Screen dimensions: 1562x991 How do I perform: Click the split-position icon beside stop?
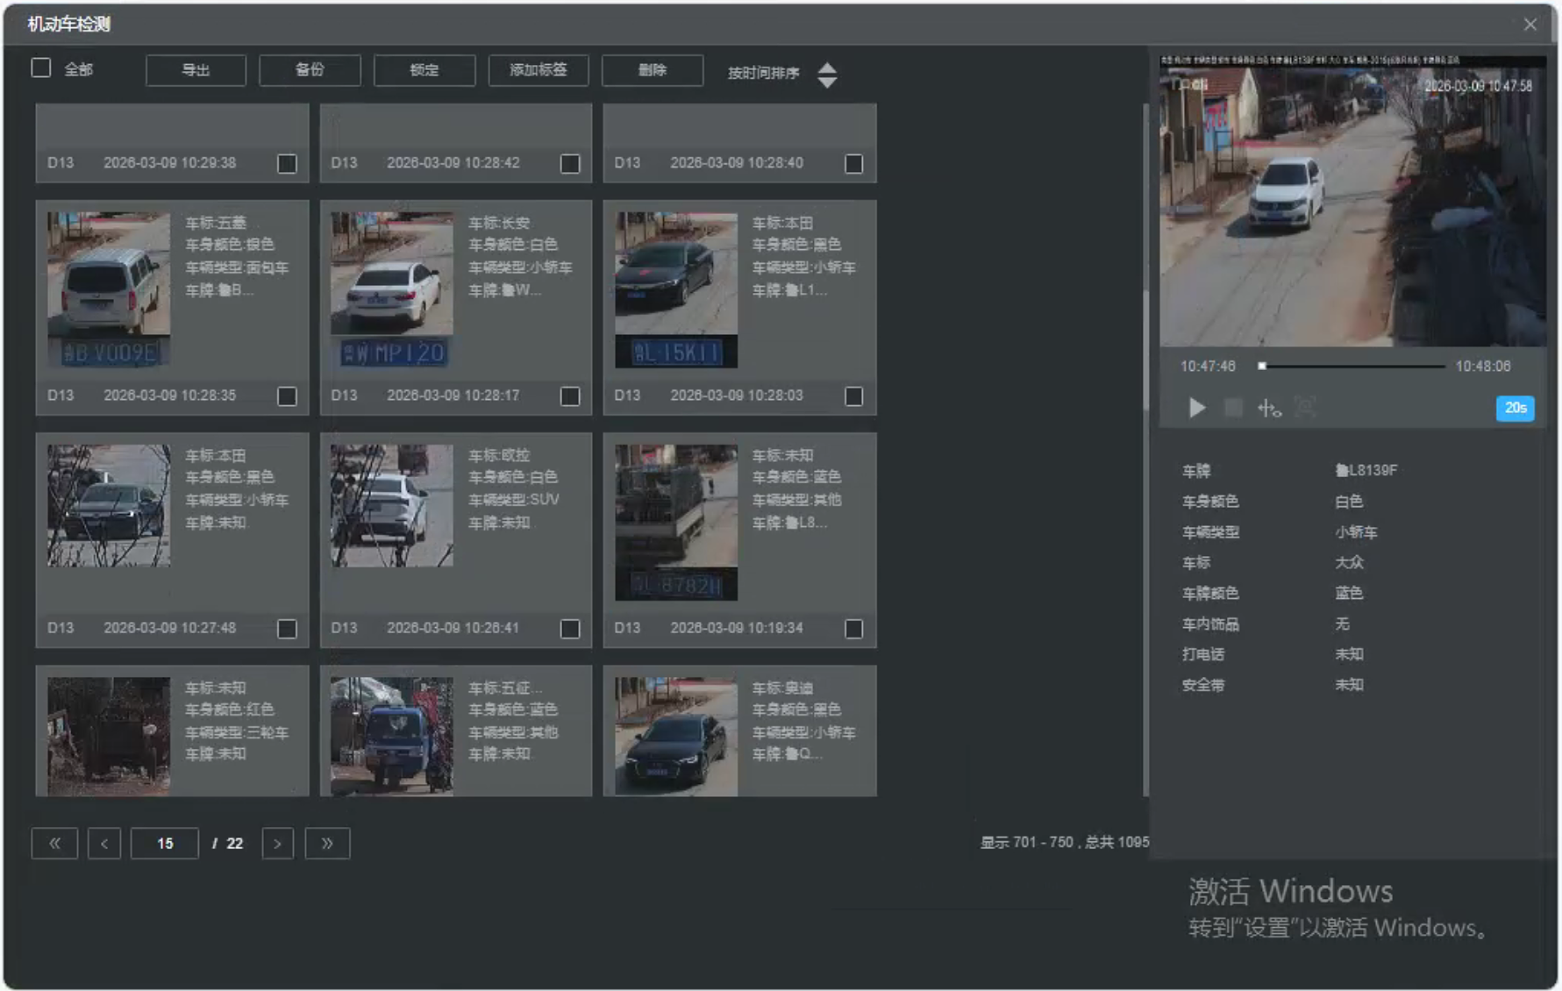[x=1268, y=408]
